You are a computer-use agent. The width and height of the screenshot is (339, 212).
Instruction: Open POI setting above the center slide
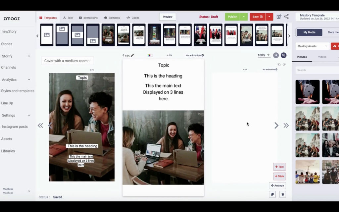(x=169, y=55)
